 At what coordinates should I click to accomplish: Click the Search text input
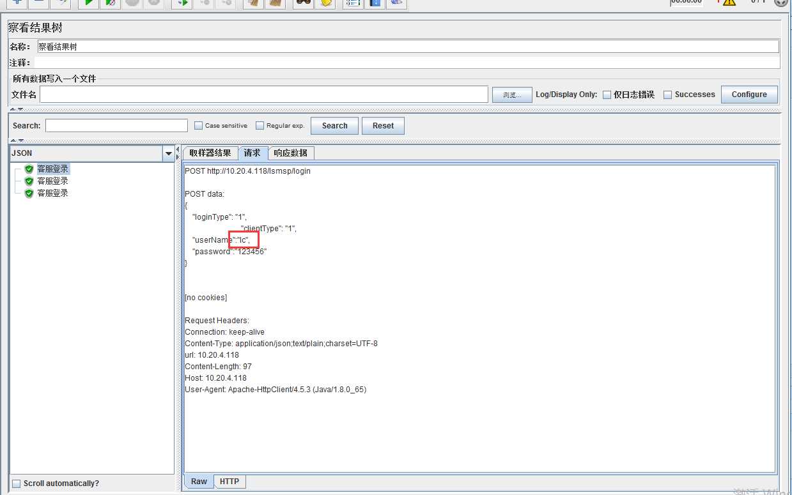(x=116, y=126)
